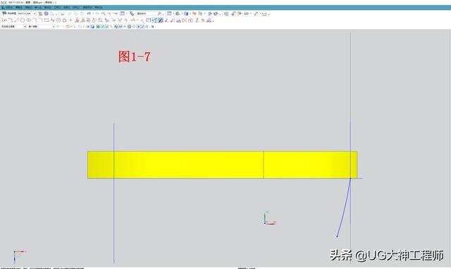Select the Ellipse sketch tool
The height and width of the screenshot is (269, 451).
pyautogui.click(x=28, y=20)
